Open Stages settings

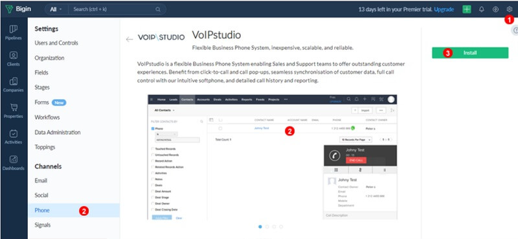42,87
